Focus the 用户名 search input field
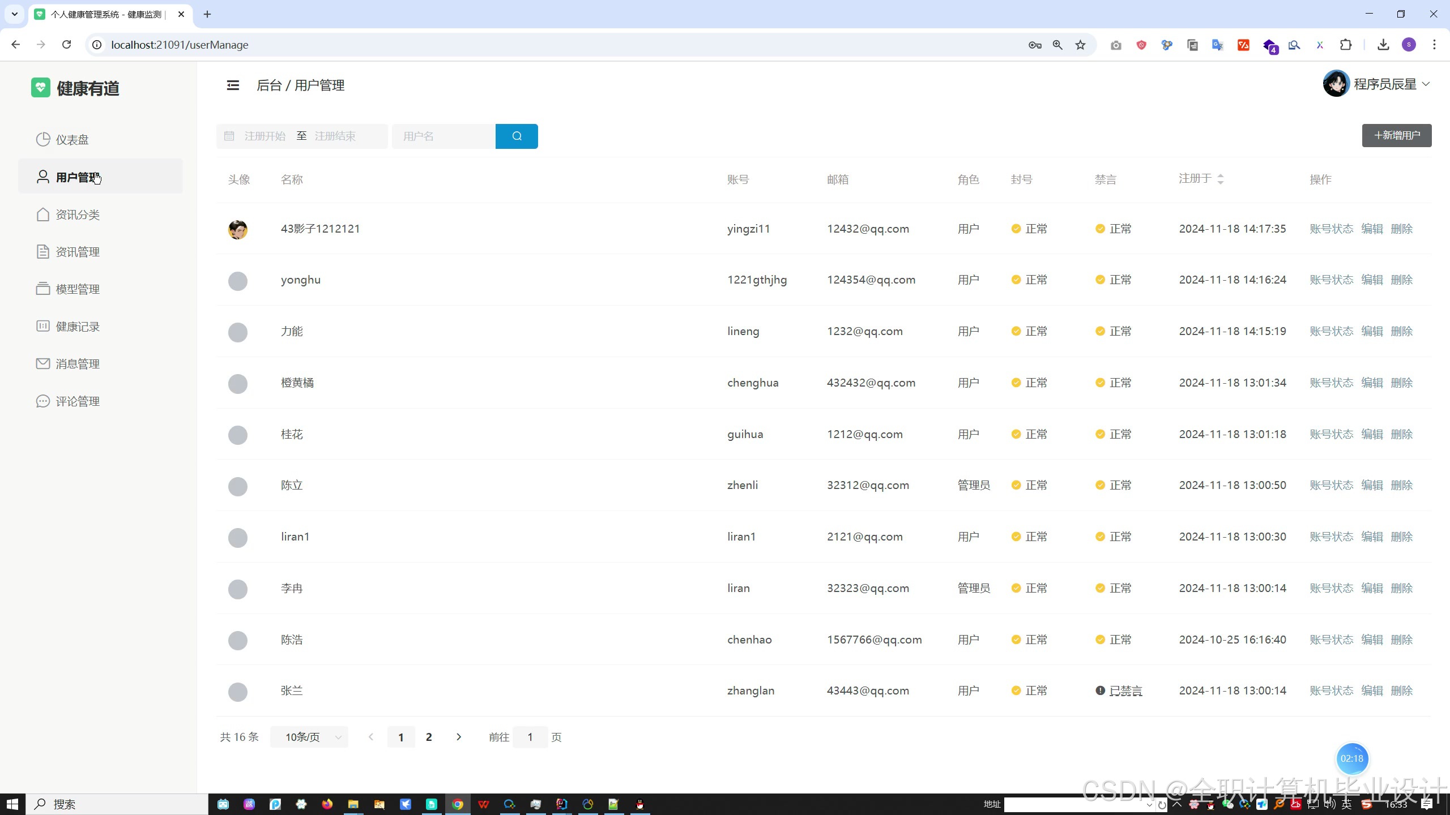1450x815 pixels. tap(443, 136)
